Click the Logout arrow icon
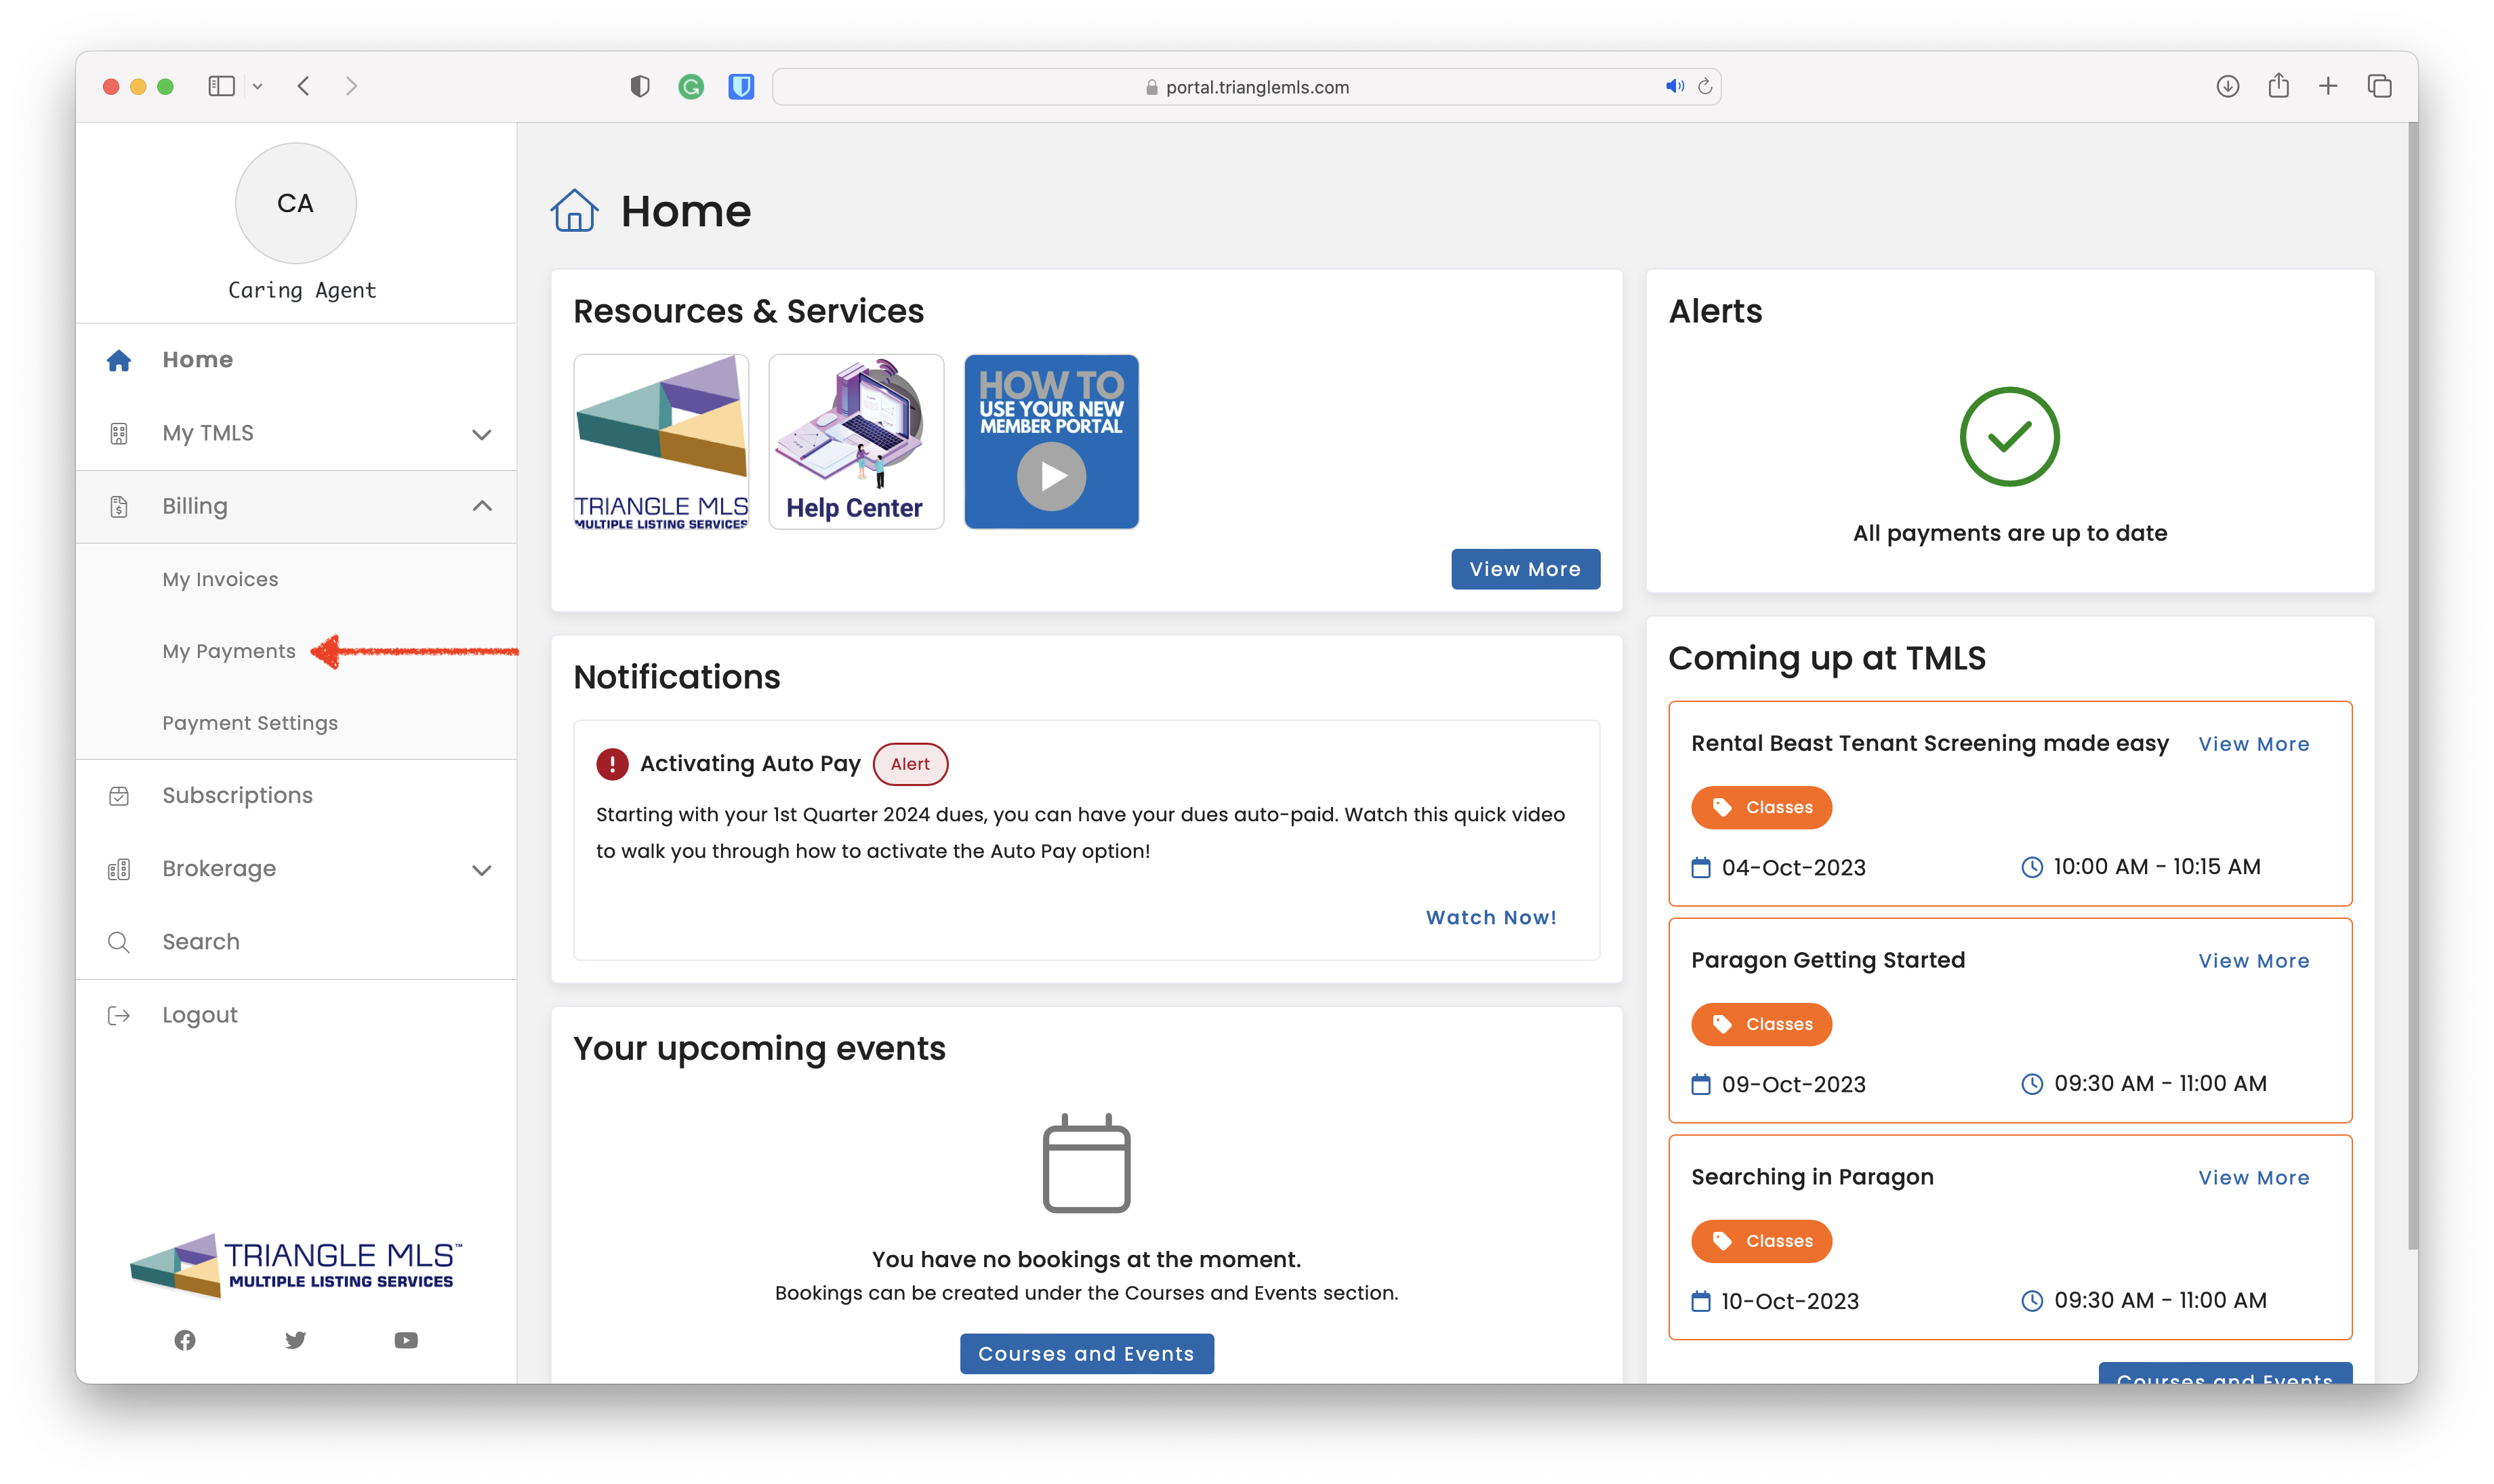Image resolution: width=2494 pixels, height=1484 pixels. [x=119, y=1016]
